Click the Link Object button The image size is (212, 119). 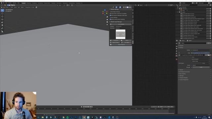(126, 43)
